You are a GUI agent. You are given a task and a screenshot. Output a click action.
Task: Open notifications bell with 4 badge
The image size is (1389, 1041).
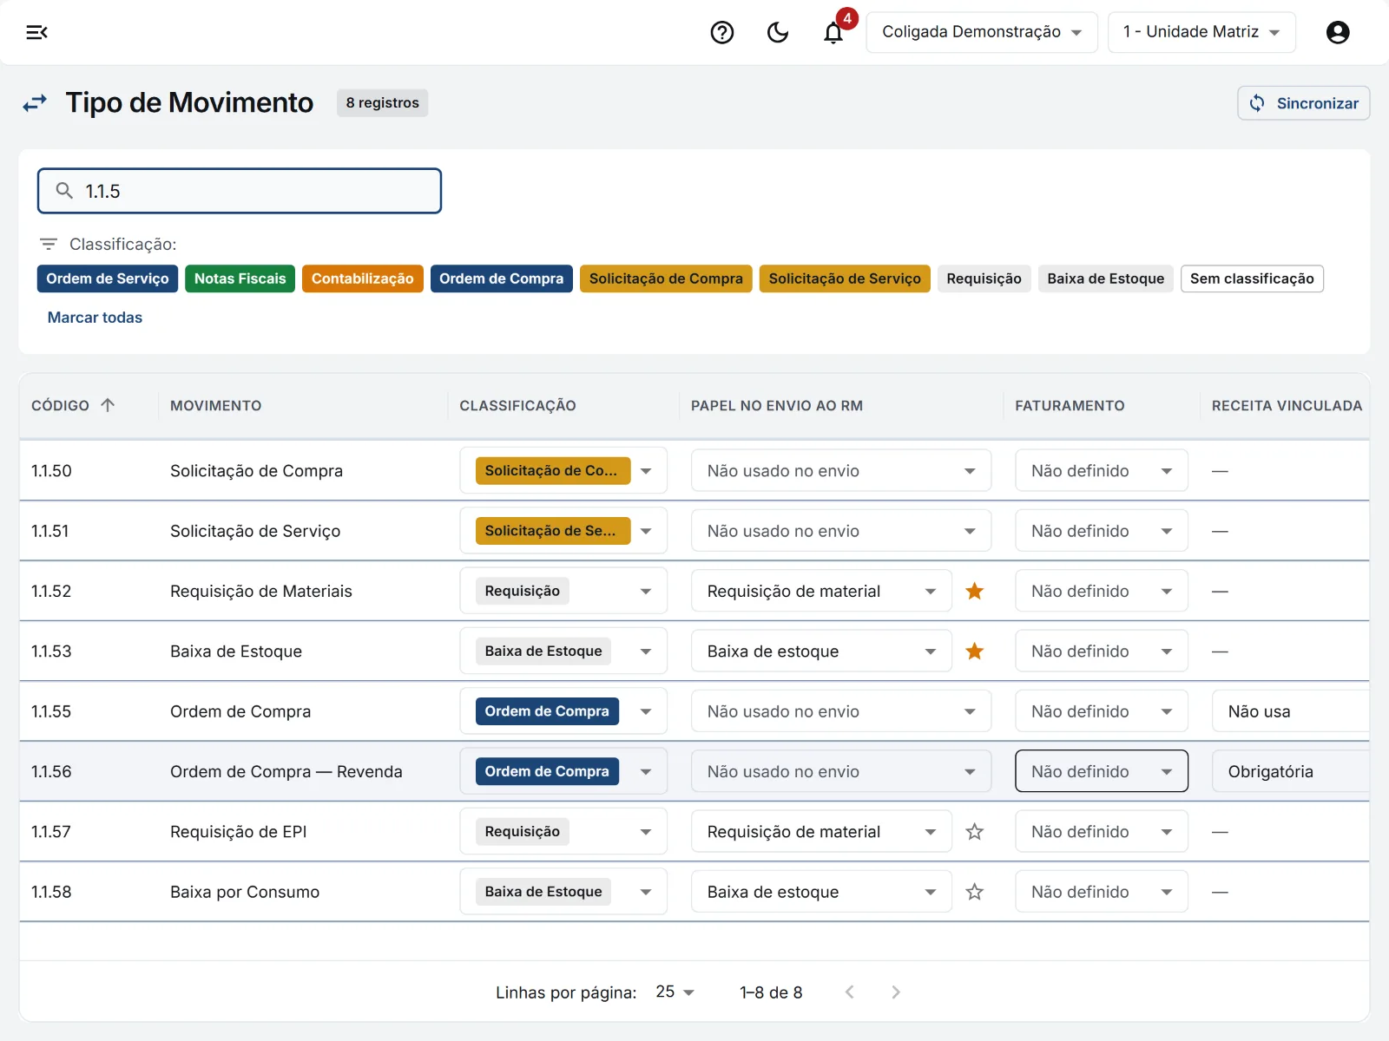(x=834, y=32)
